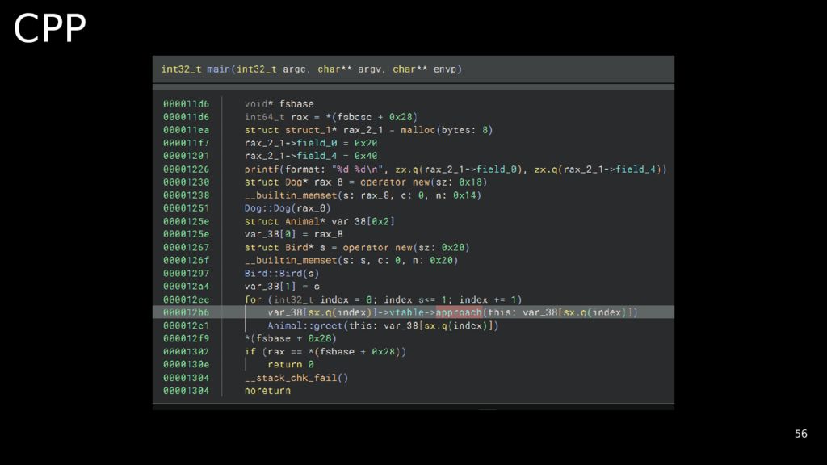
Task: Jump to the Bird::Bird constructor call
Action: [275, 273]
